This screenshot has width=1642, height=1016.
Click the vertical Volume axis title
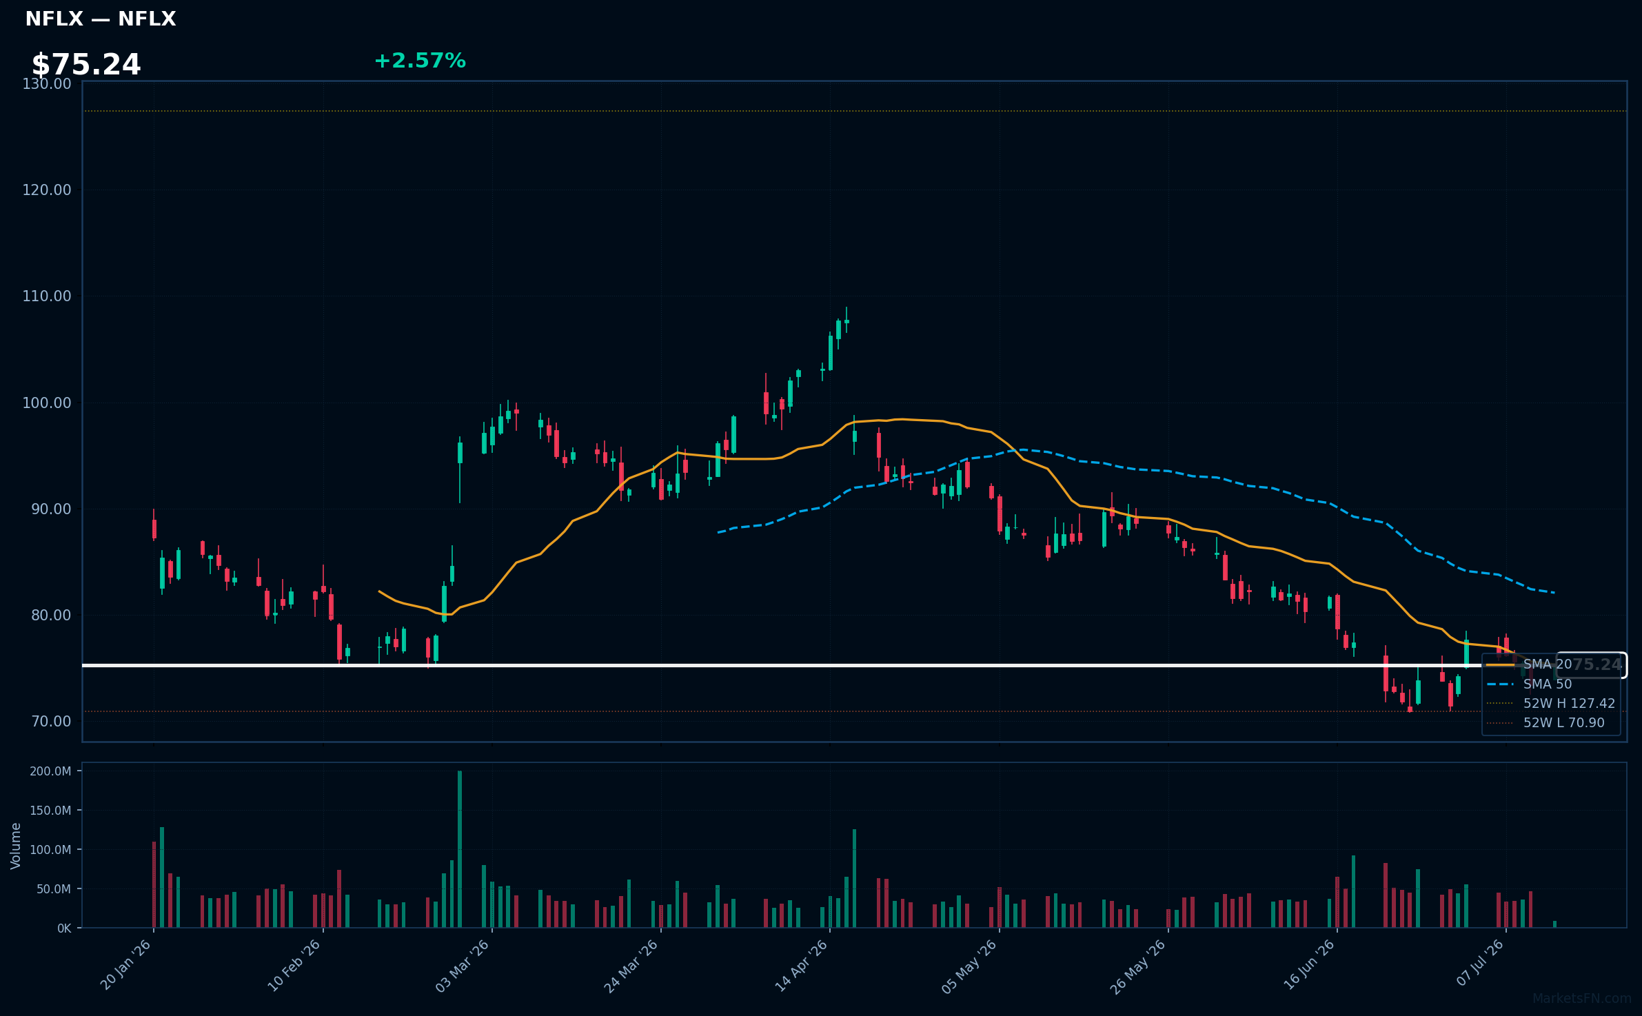click(x=16, y=846)
